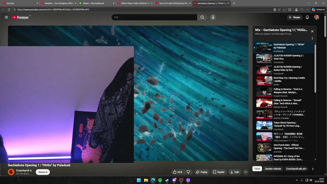The height and width of the screenshot is (184, 327).
Task: Create content with the Oluştur button
Action: (x=295, y=17)
